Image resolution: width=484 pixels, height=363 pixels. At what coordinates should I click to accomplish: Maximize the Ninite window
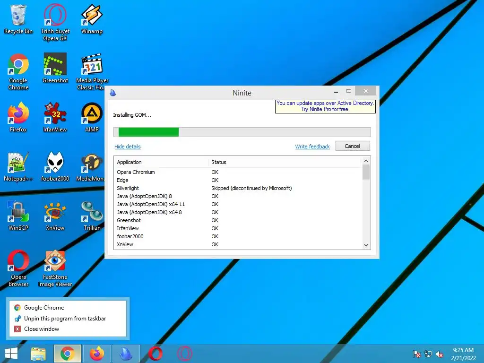tap(349, 91)
